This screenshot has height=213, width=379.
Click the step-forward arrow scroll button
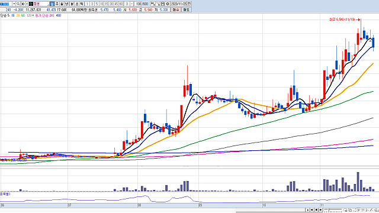(320, 210)
